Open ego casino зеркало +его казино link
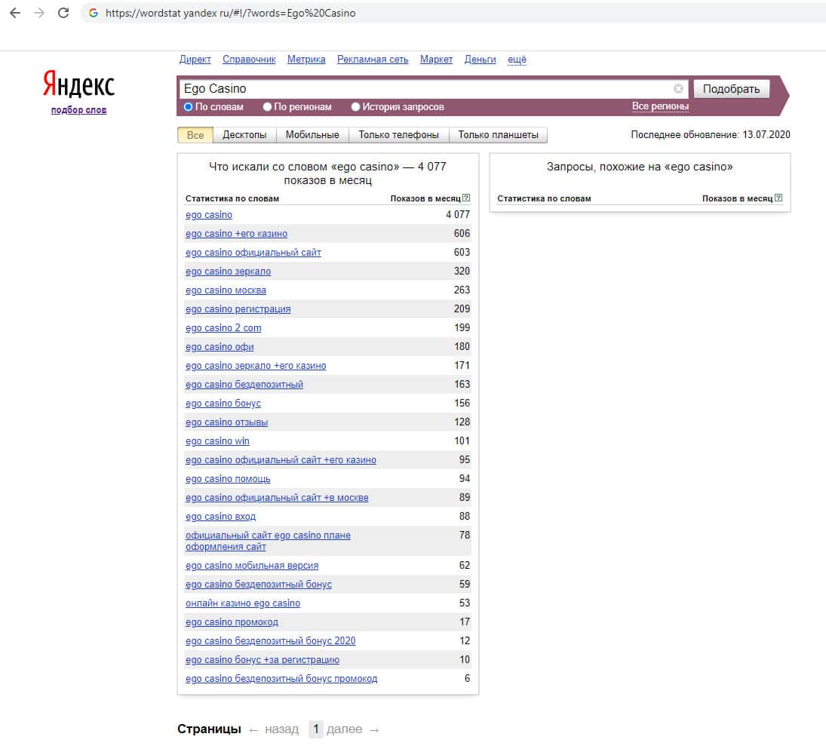Image resolution: width=826 pixels, height=749 pixels. [256, 366]
